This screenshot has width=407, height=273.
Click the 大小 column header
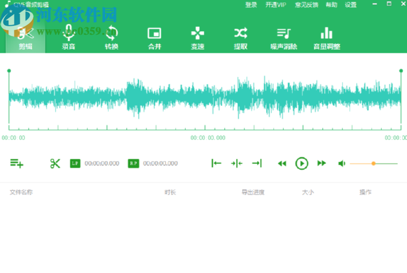pos(308,192)
